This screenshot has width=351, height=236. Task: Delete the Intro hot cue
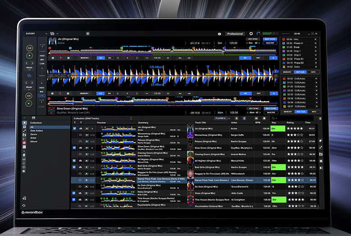coord(316,39)
